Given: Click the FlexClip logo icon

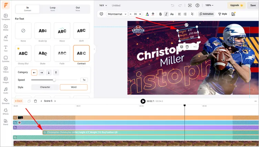Looking at the screenshot, I should [x=6, y=5].
